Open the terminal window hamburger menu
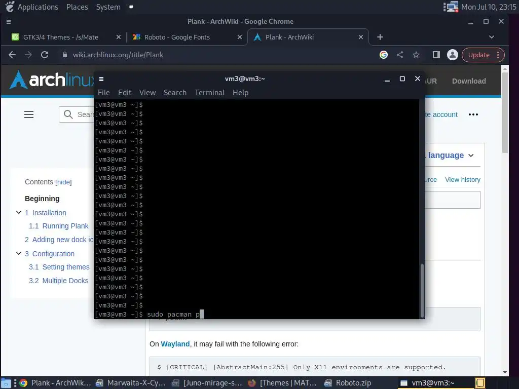The height and width of the screenshot is (389, 519). point(101,79)
